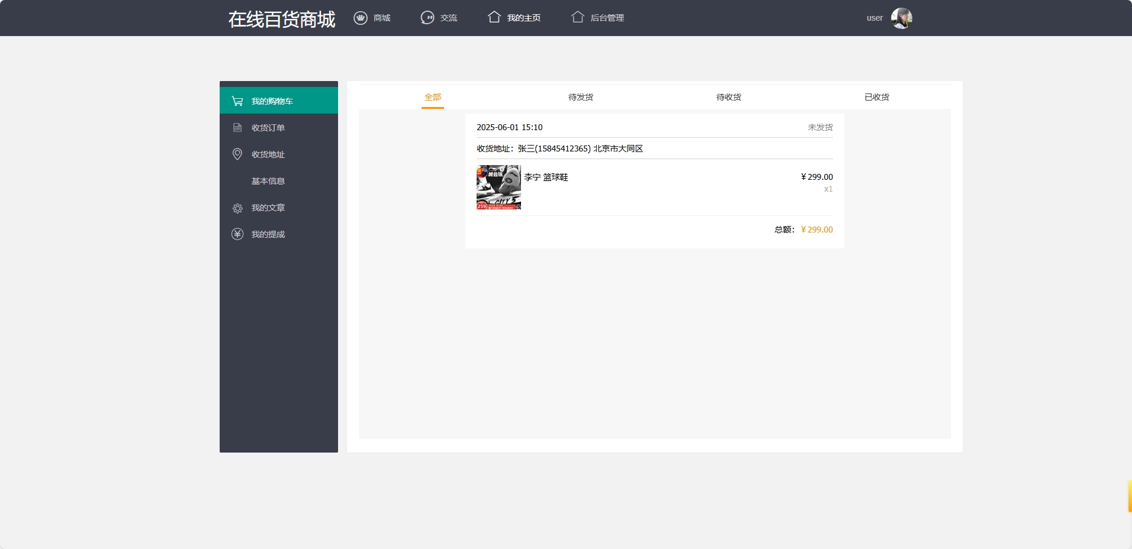Viewport: 1132px width, 549px height.
Task: Switch to the 待发货 tab
Action: click(580, 97)
